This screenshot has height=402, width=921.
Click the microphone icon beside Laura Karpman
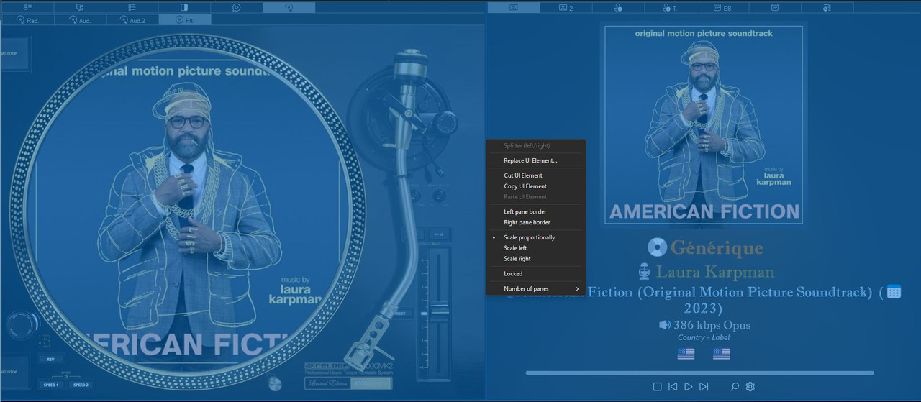pos(645,272)
